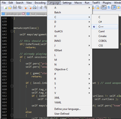This screenshot has height=119, width=121.
Task: Select CSS in the C submenu
Action: [105, 46]
